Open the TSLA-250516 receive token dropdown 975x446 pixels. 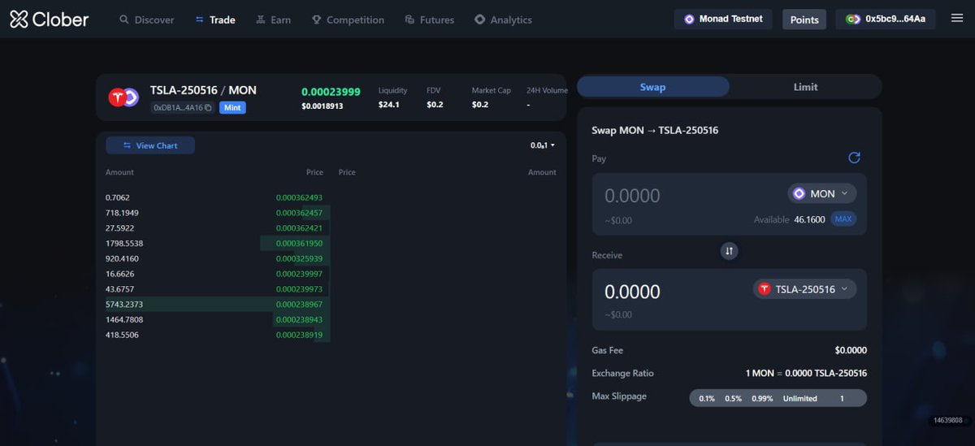(804, 289)
